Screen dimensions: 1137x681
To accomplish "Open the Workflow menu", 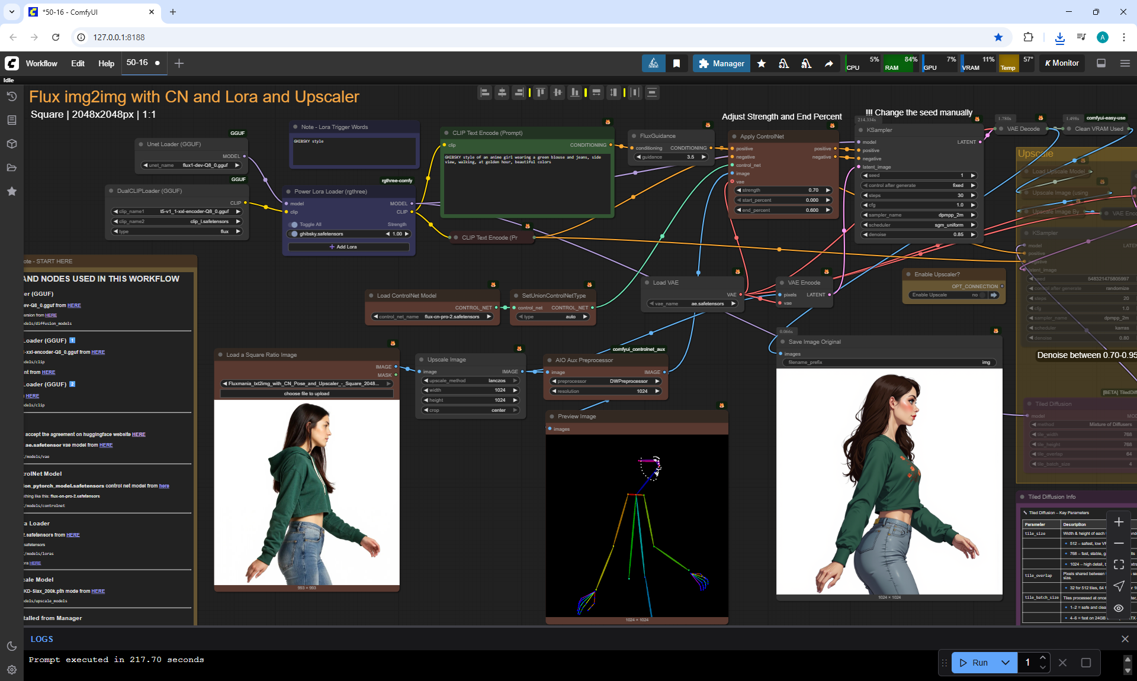I will pos(41,63).
